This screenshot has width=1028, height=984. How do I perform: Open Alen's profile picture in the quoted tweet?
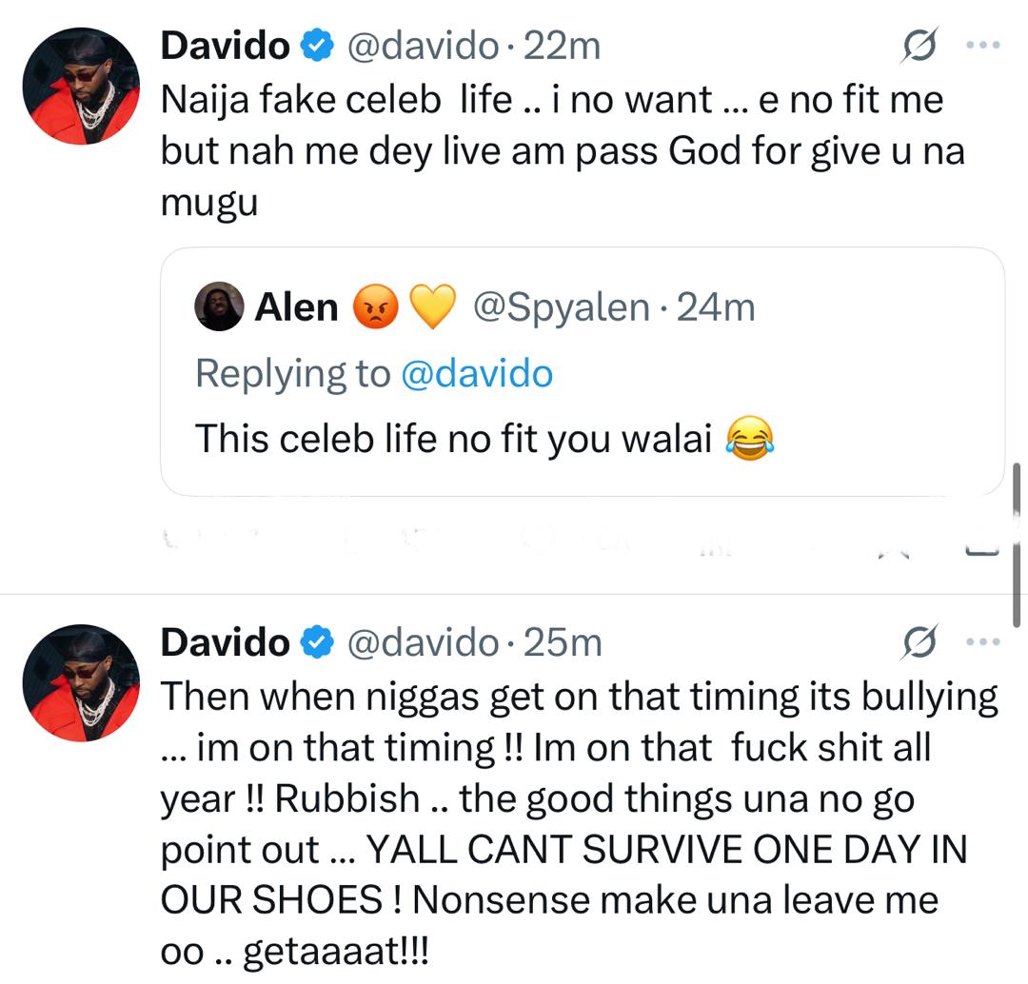(218, 306)
